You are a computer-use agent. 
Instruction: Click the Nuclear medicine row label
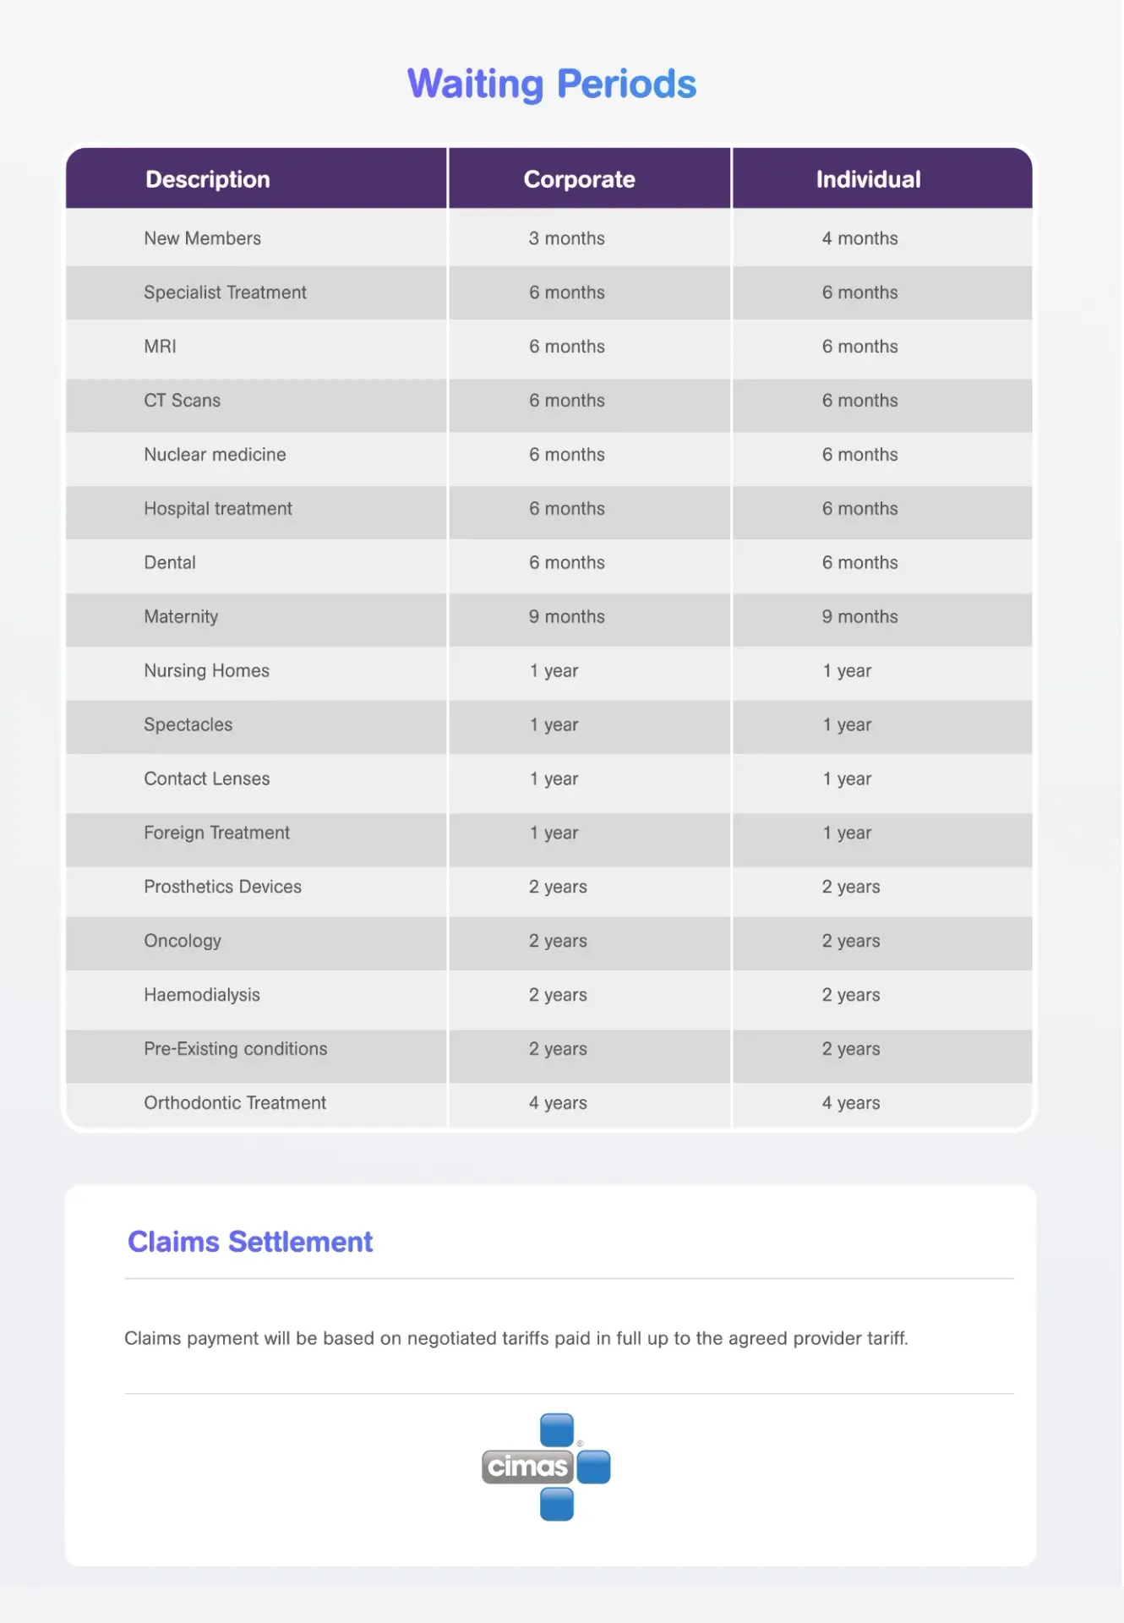[x=215, y=455]
